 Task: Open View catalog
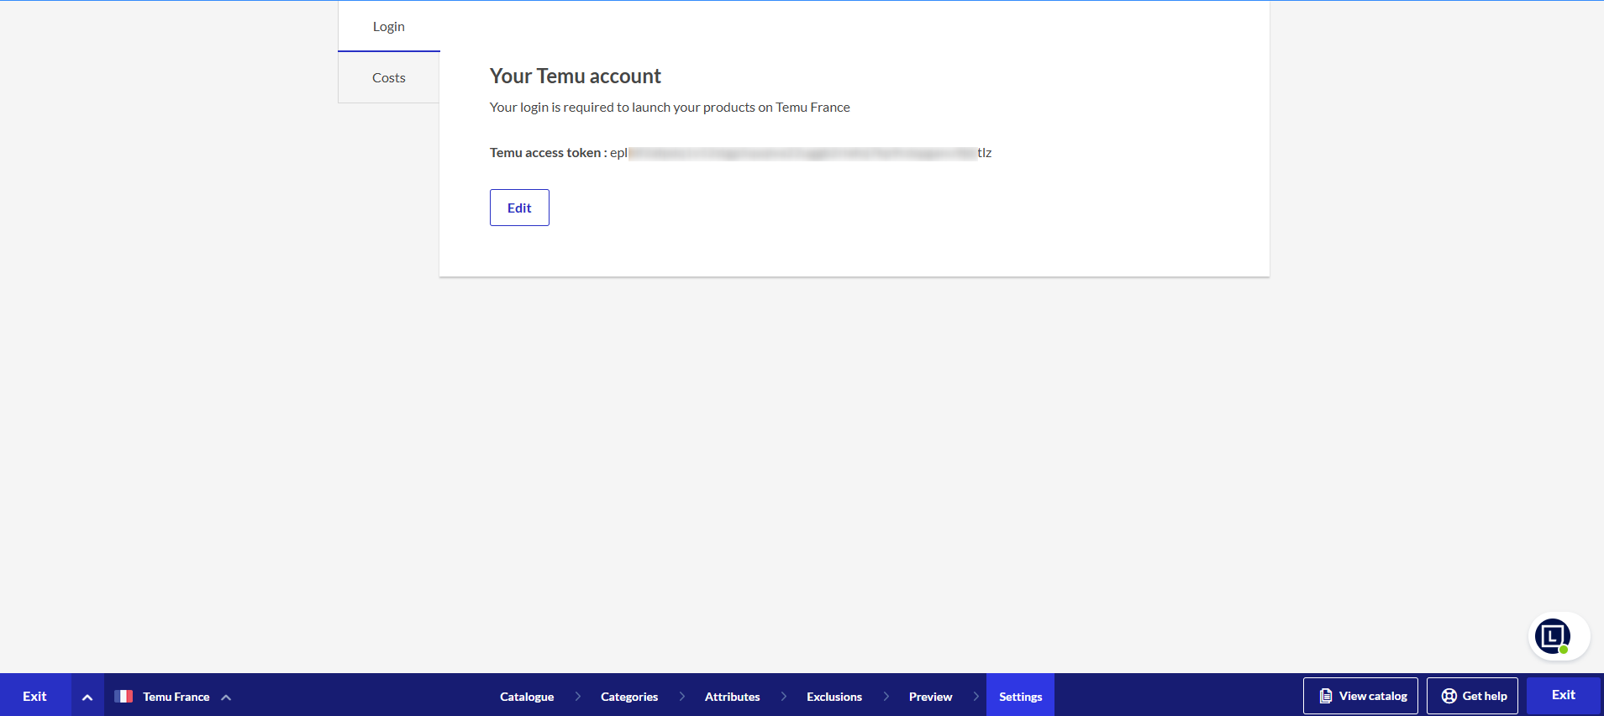(1360, 696)
